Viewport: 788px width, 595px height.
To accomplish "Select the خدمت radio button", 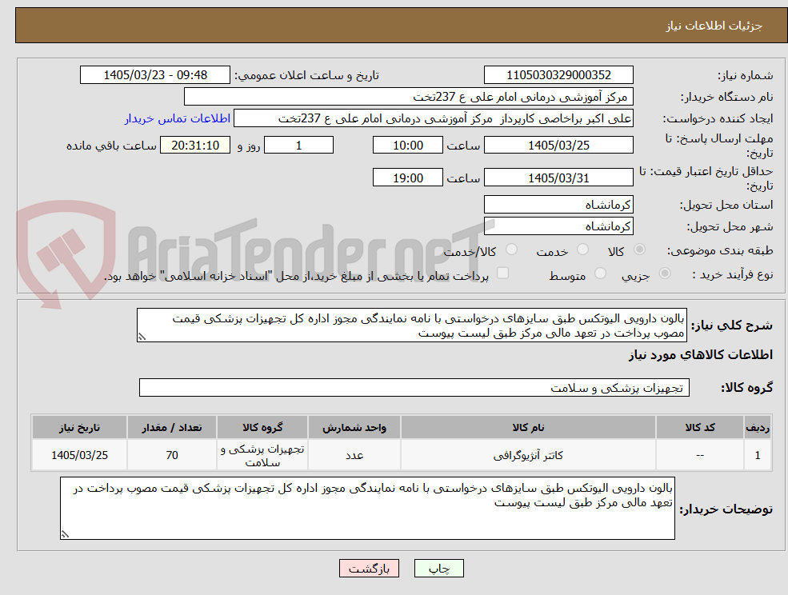I will [582, 250].
